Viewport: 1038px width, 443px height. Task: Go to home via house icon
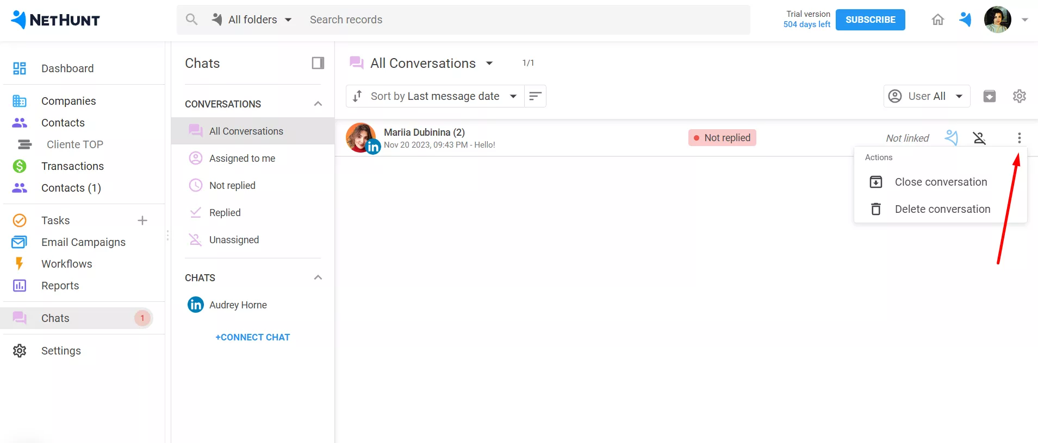pyautogui.click(x=938, y=20)
